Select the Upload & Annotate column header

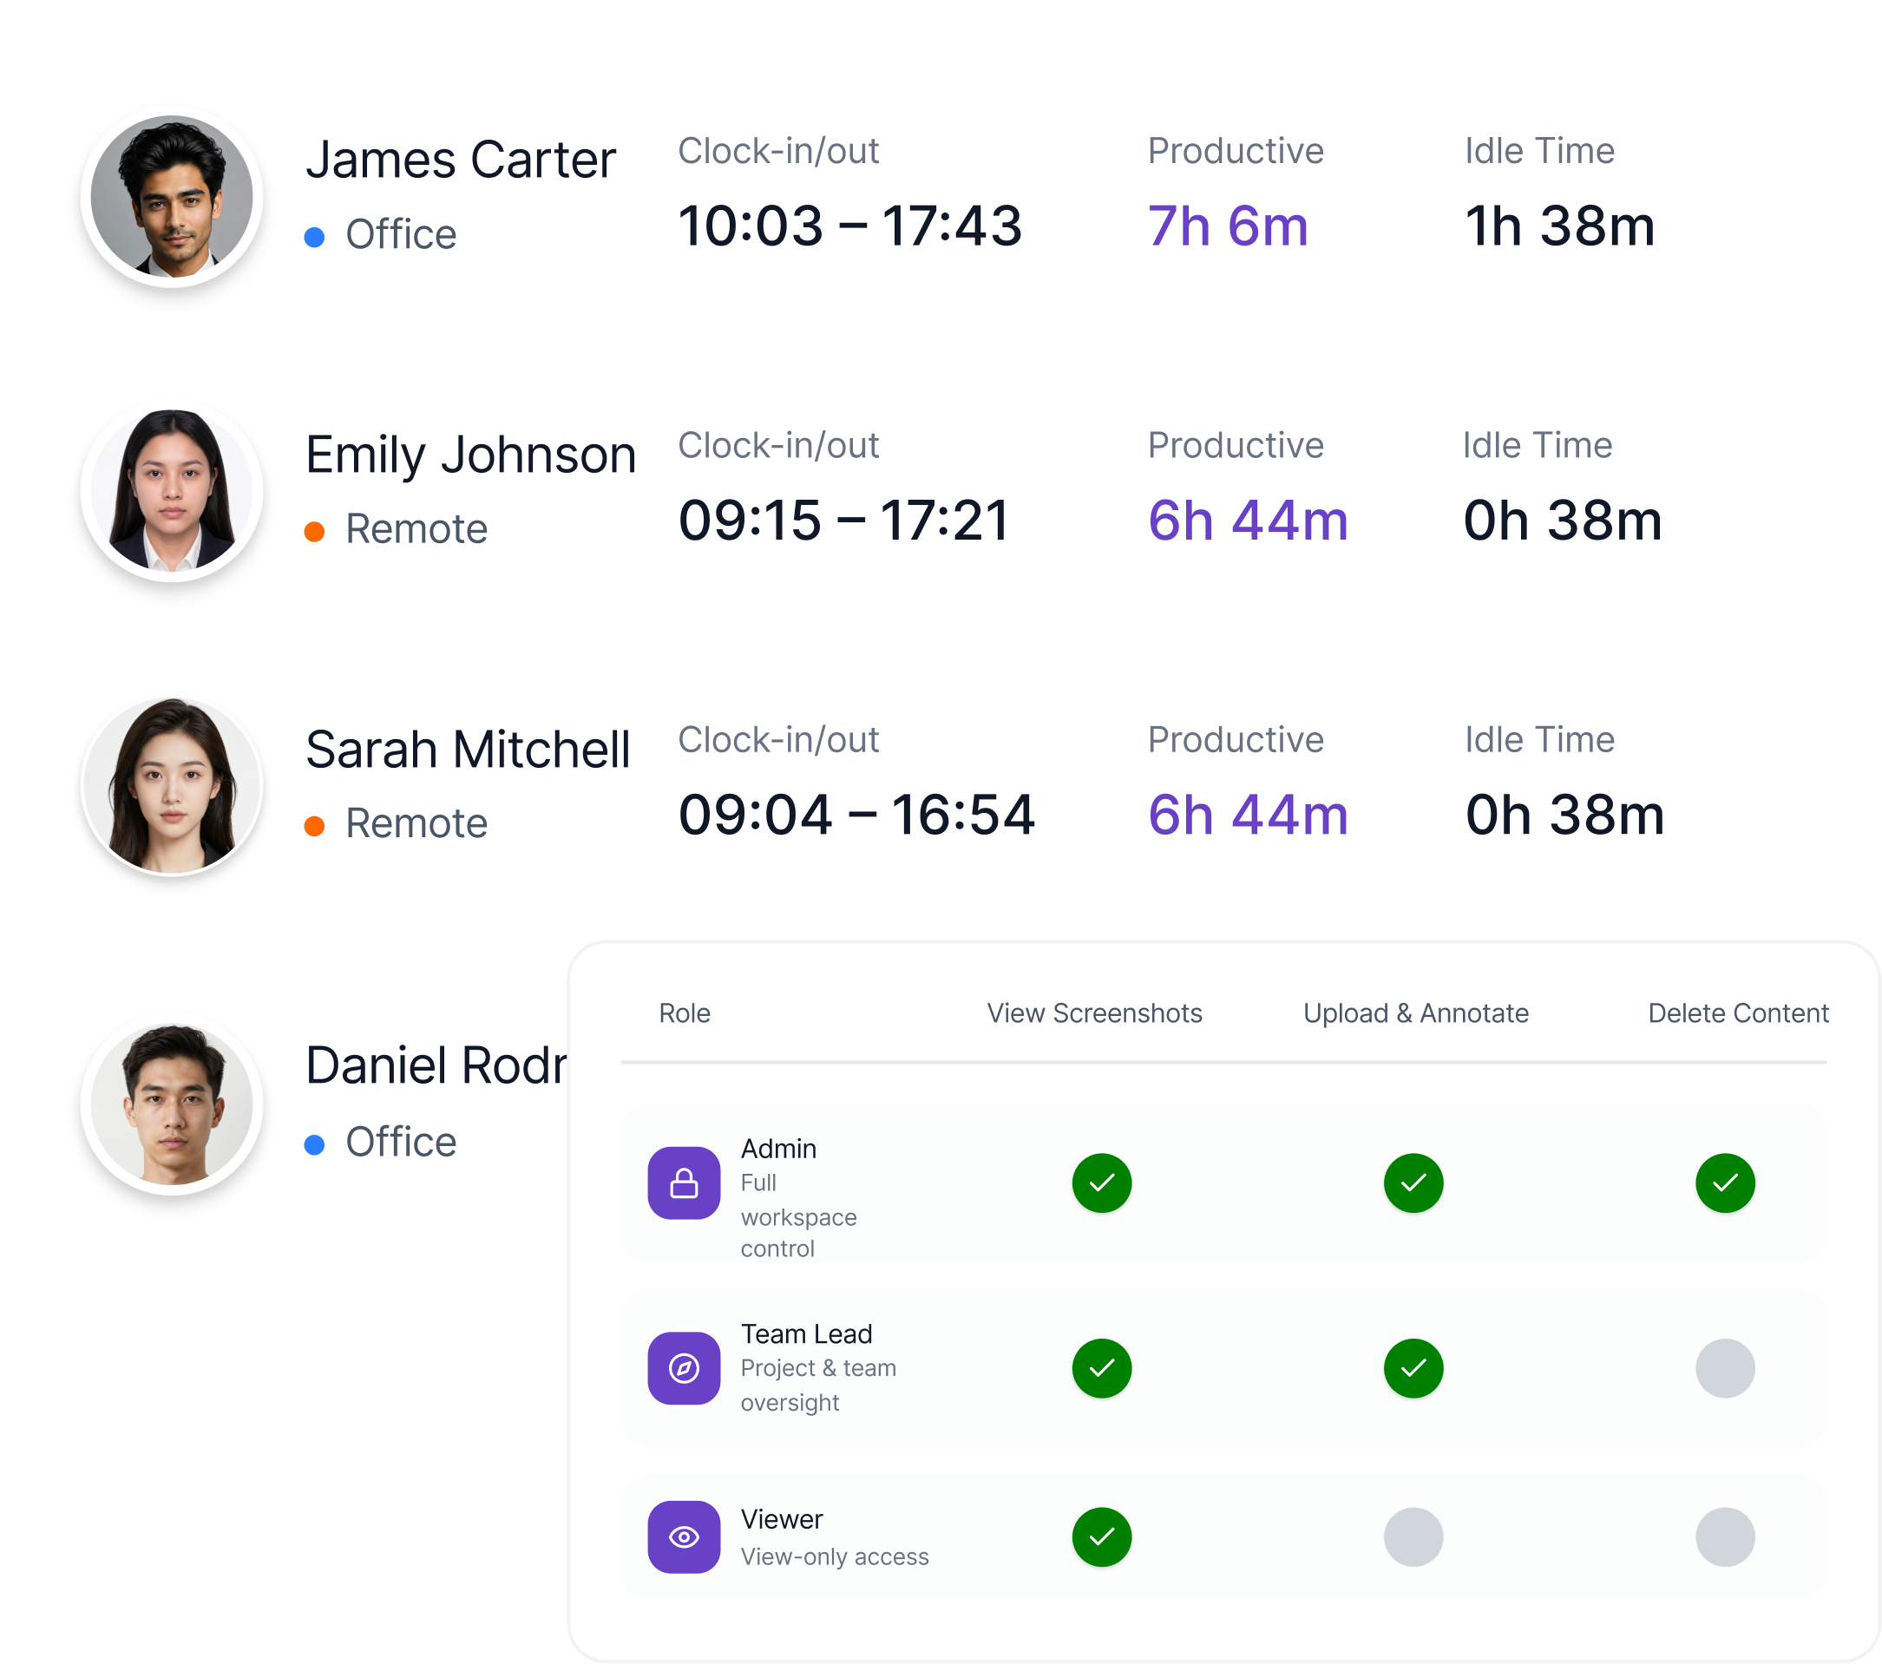(x=1415, y=1013)
